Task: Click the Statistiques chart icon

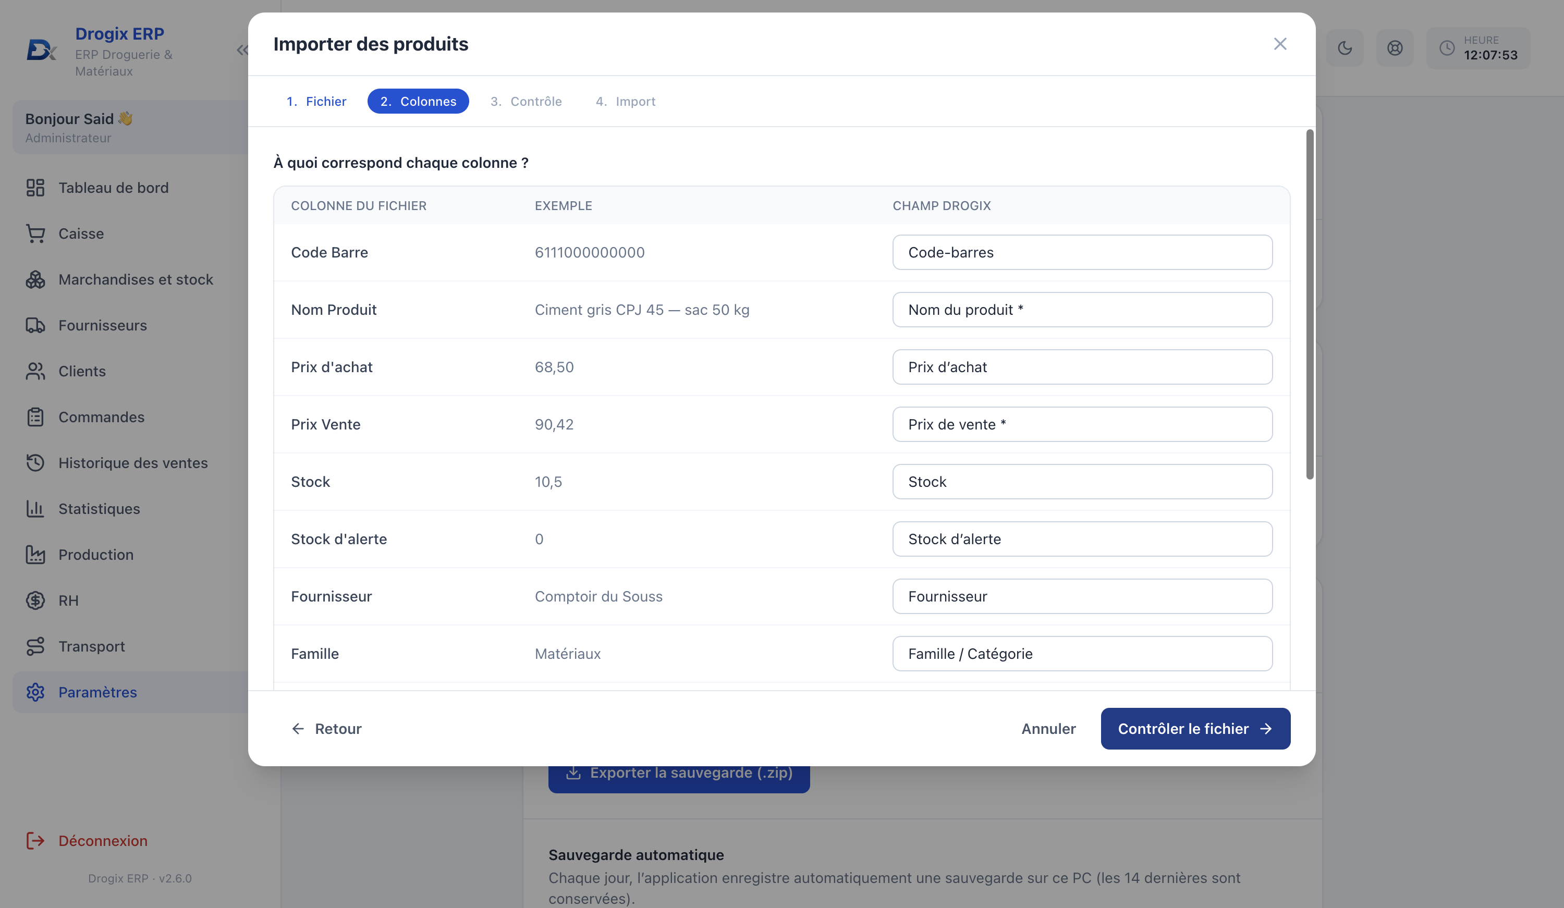Action: click(35, 509)
